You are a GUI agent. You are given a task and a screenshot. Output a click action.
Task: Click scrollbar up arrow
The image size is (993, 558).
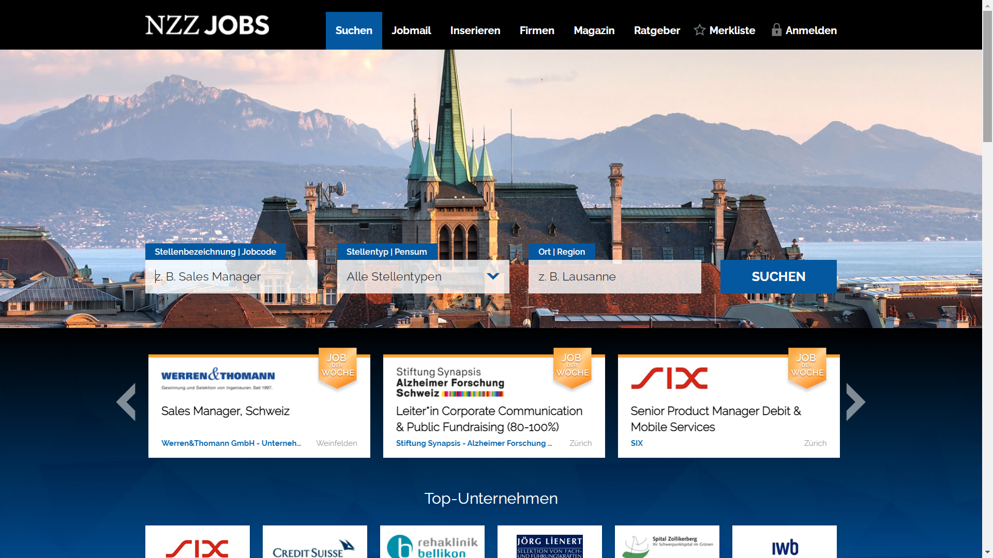[x=988, y=5]
